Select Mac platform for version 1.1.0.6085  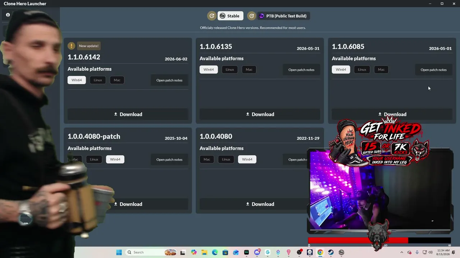click(381, 70)
